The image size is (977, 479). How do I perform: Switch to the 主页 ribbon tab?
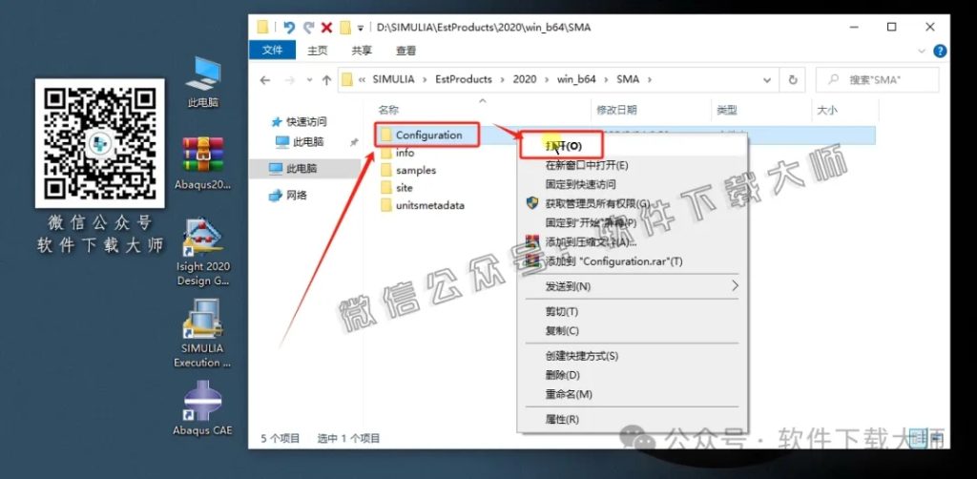point(317,51)
